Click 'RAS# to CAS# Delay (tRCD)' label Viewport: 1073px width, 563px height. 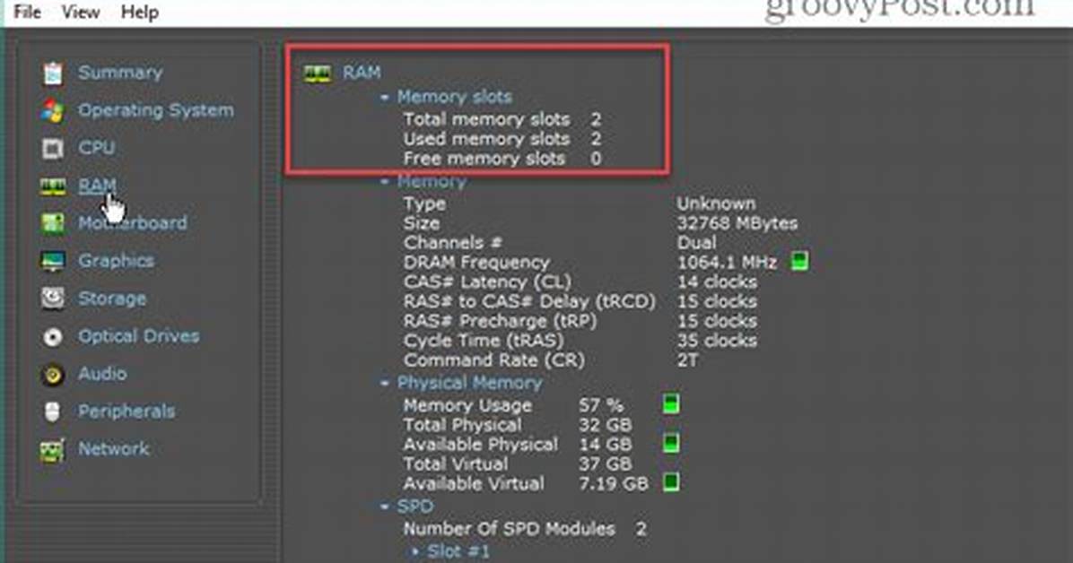[x=529, y=302]
